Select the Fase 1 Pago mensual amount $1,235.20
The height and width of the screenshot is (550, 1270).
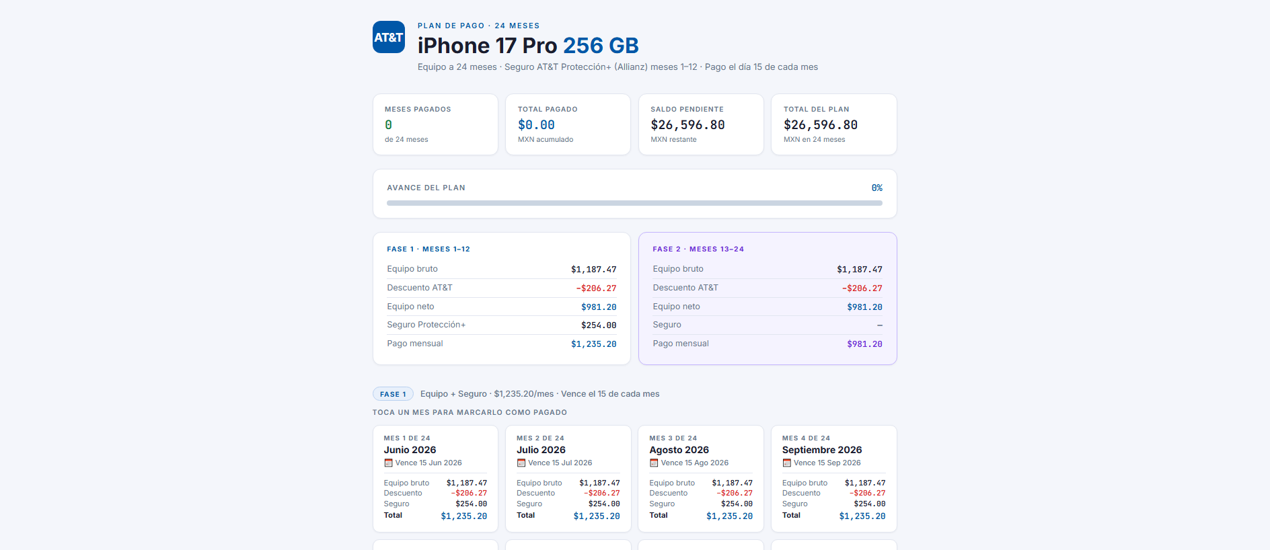(594, 344)
